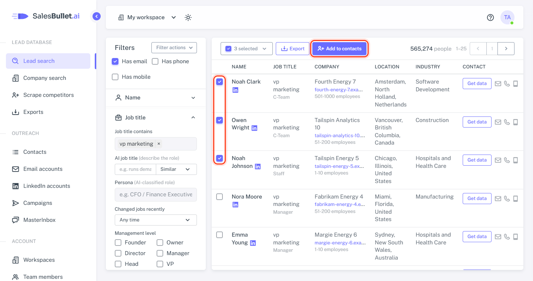The width and height of the screenshot is (533, 281).
Task: Collapse the sidebar with the chevron button
Action: point(97,16)
